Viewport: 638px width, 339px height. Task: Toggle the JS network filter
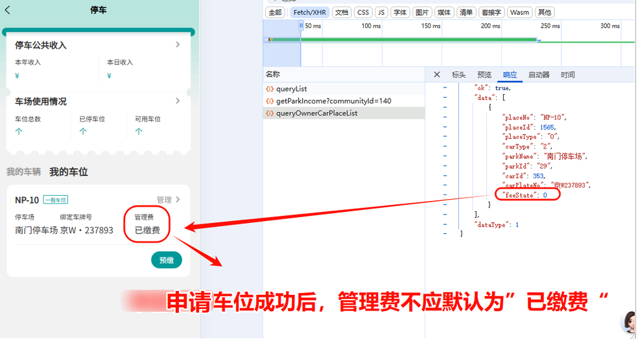tap(382, 12)
